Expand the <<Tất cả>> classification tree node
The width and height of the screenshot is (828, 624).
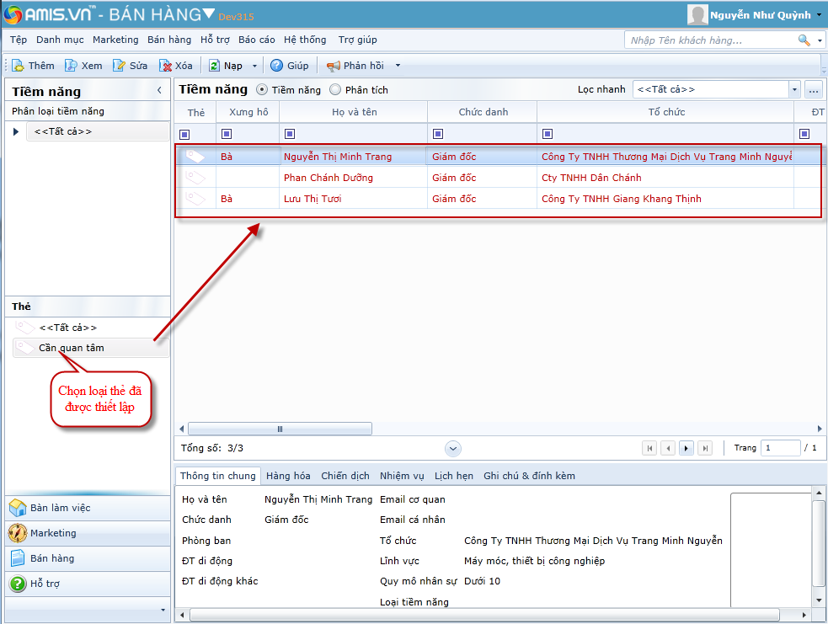click(16, 131)
